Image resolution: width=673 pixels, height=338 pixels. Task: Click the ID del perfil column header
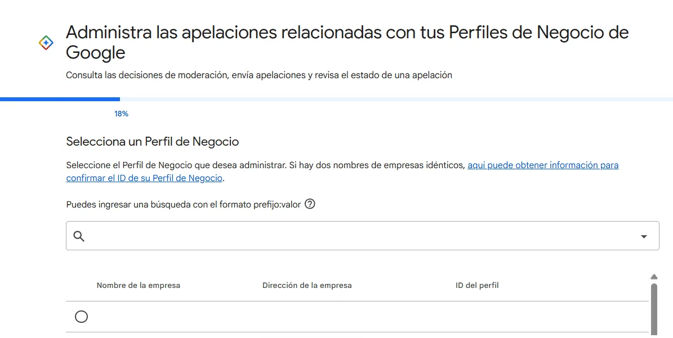click(477, 285)
